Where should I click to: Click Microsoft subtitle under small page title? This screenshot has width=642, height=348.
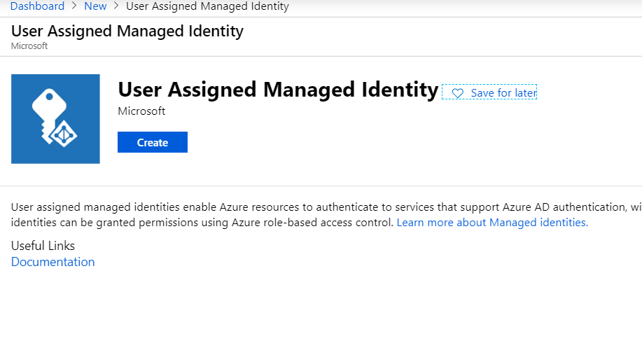29,46
